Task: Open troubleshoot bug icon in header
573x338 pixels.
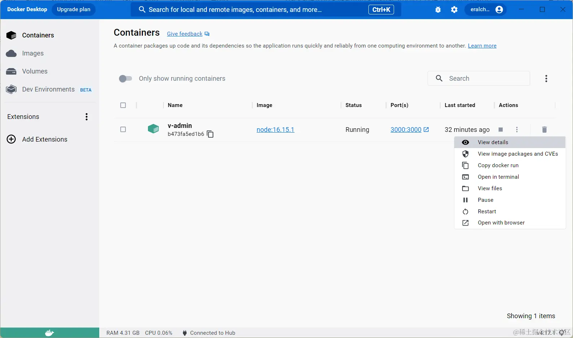Action: click(438, 10)
